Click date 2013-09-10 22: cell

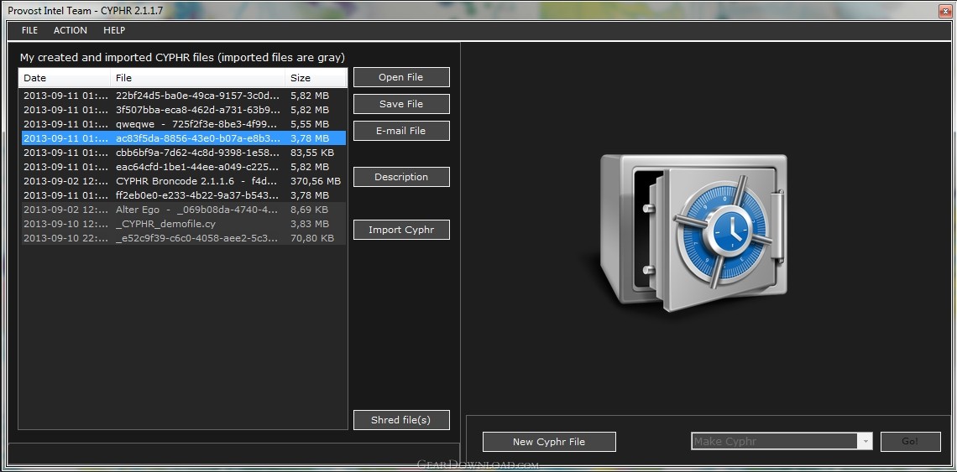point(66,238)
